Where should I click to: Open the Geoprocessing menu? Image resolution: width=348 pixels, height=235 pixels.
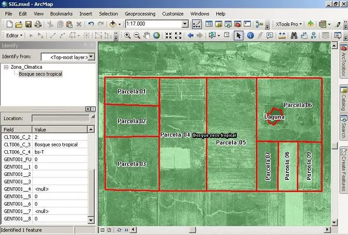(x=140, y=14)
